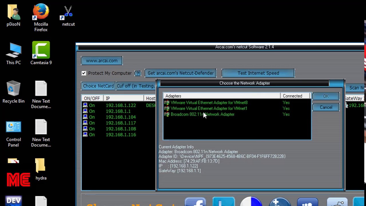366x206 pixels.
Task: Select host IP 192.168.1.108
Action: pos(121,129)
